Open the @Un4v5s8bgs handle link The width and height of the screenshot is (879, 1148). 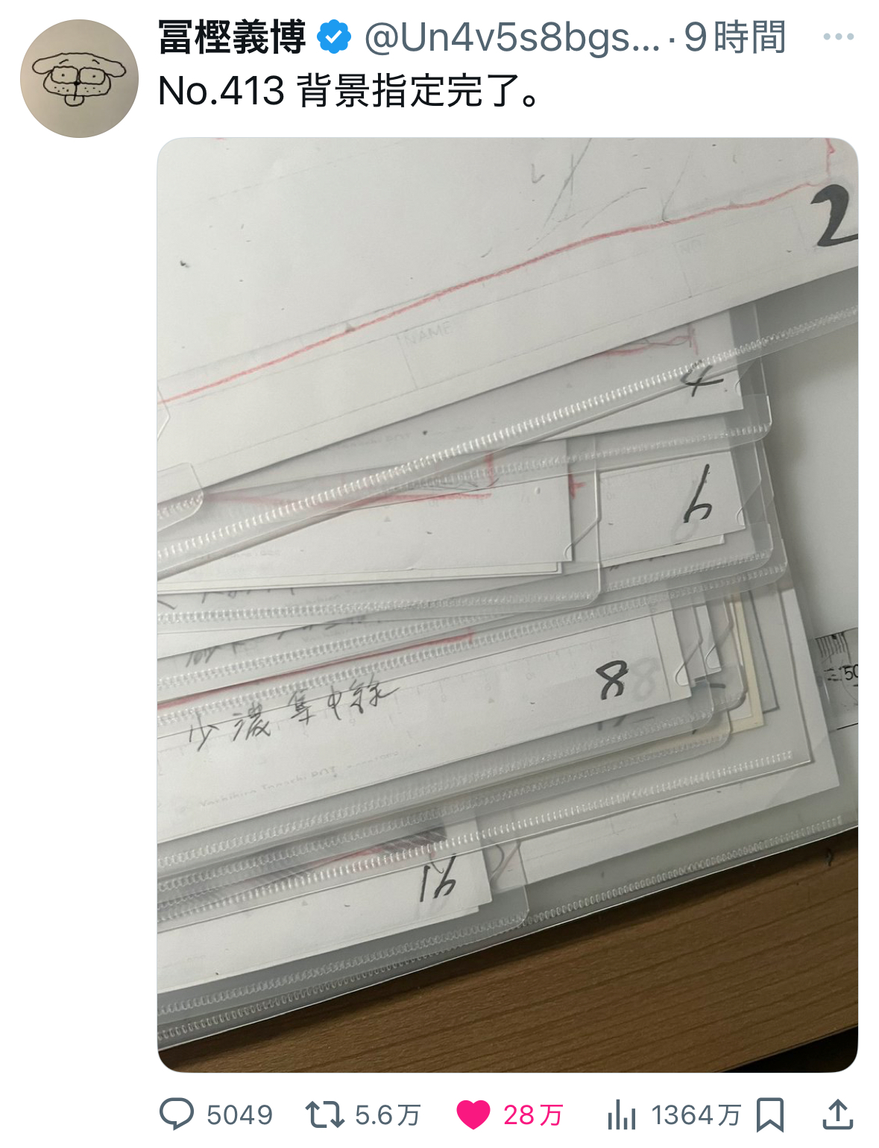click(512, 37)
